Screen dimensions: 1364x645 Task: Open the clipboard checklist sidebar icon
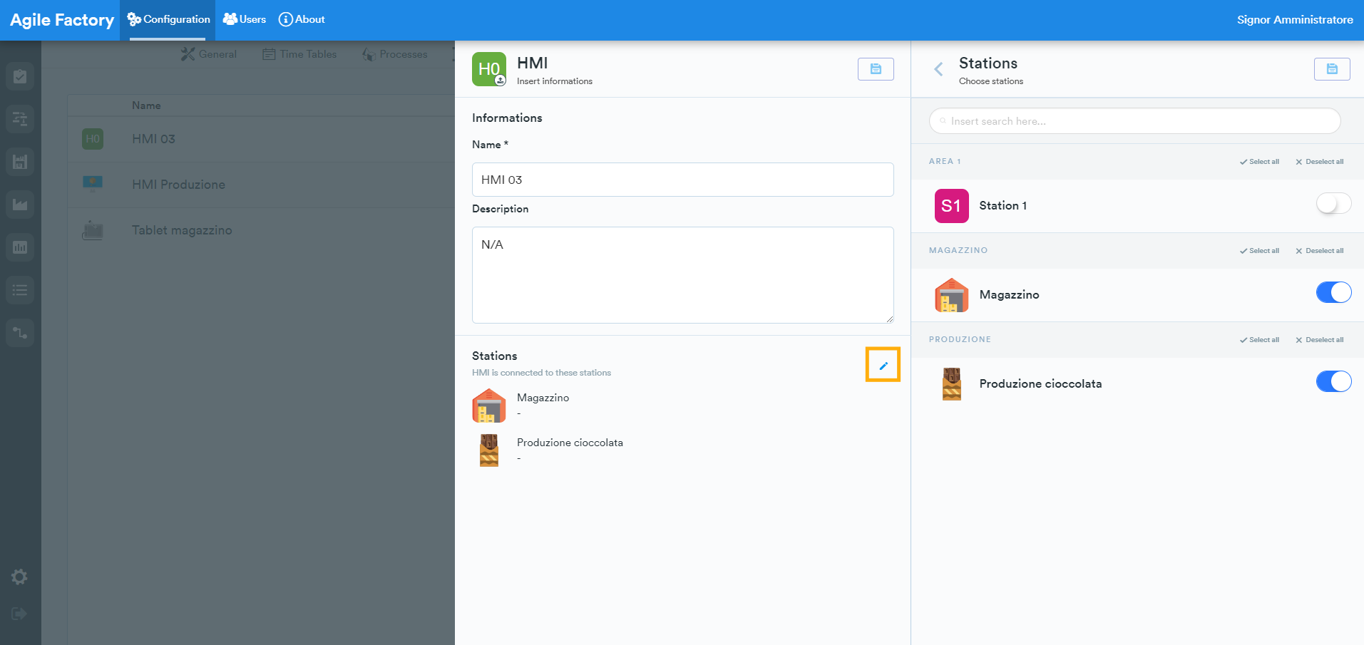(x=20, y=76)
